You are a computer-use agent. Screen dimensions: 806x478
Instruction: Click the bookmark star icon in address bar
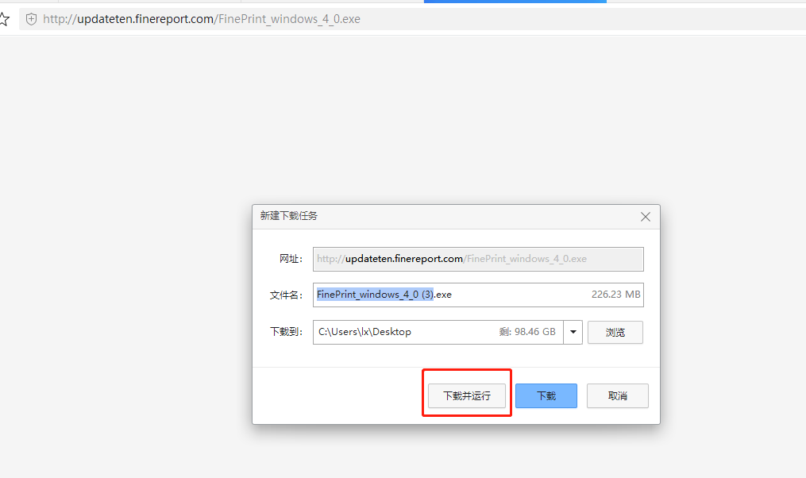point(4,19)
